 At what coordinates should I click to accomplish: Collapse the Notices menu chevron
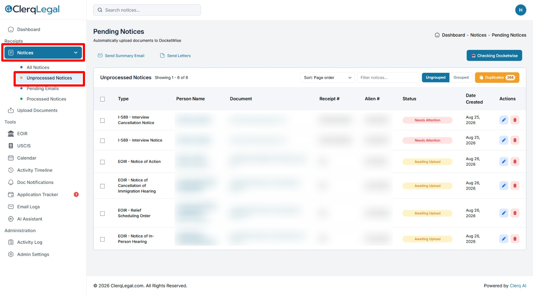coord(76,53)
